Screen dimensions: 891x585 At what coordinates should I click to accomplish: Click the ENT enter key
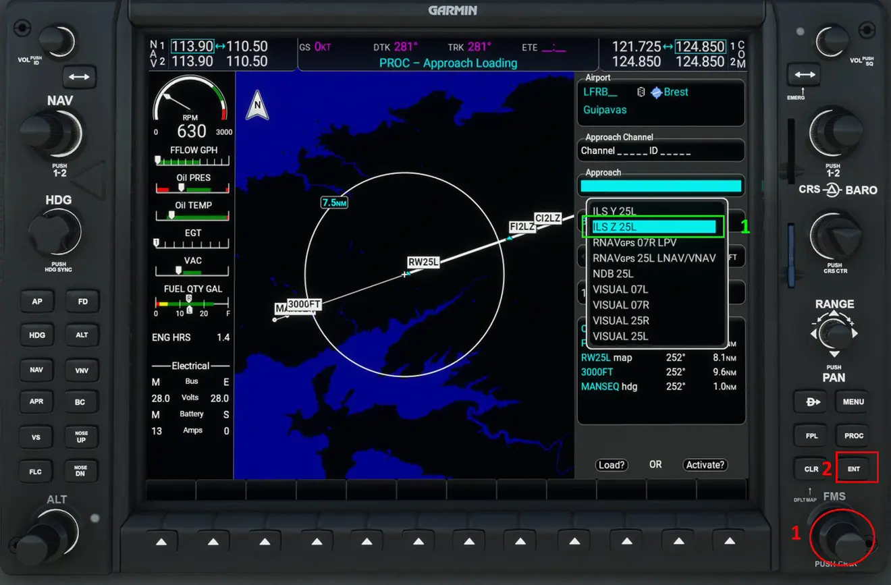click(854, 468)
